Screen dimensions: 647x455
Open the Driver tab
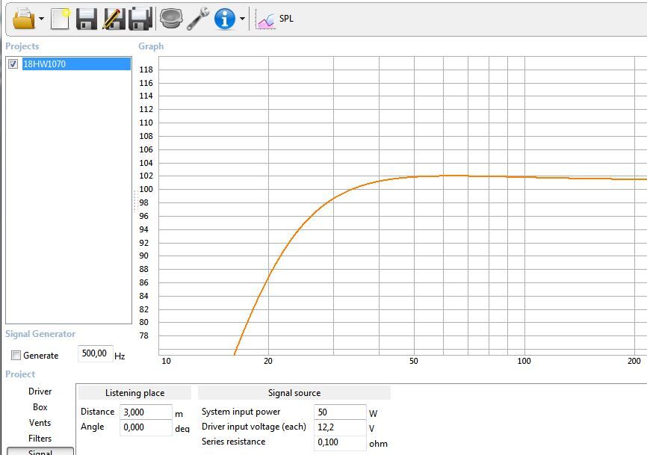click(x=40, y=391)
